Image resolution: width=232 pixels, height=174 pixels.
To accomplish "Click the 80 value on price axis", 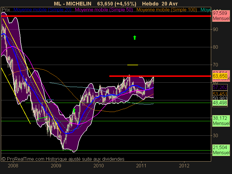I will [215, 47].
